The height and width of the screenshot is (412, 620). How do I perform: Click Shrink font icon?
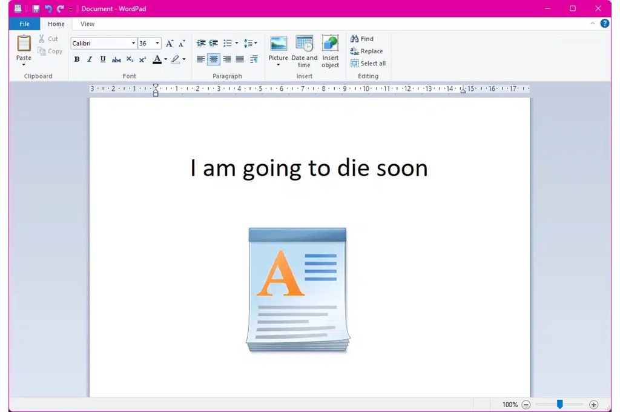pyautogui.click(x=182, y=43)
